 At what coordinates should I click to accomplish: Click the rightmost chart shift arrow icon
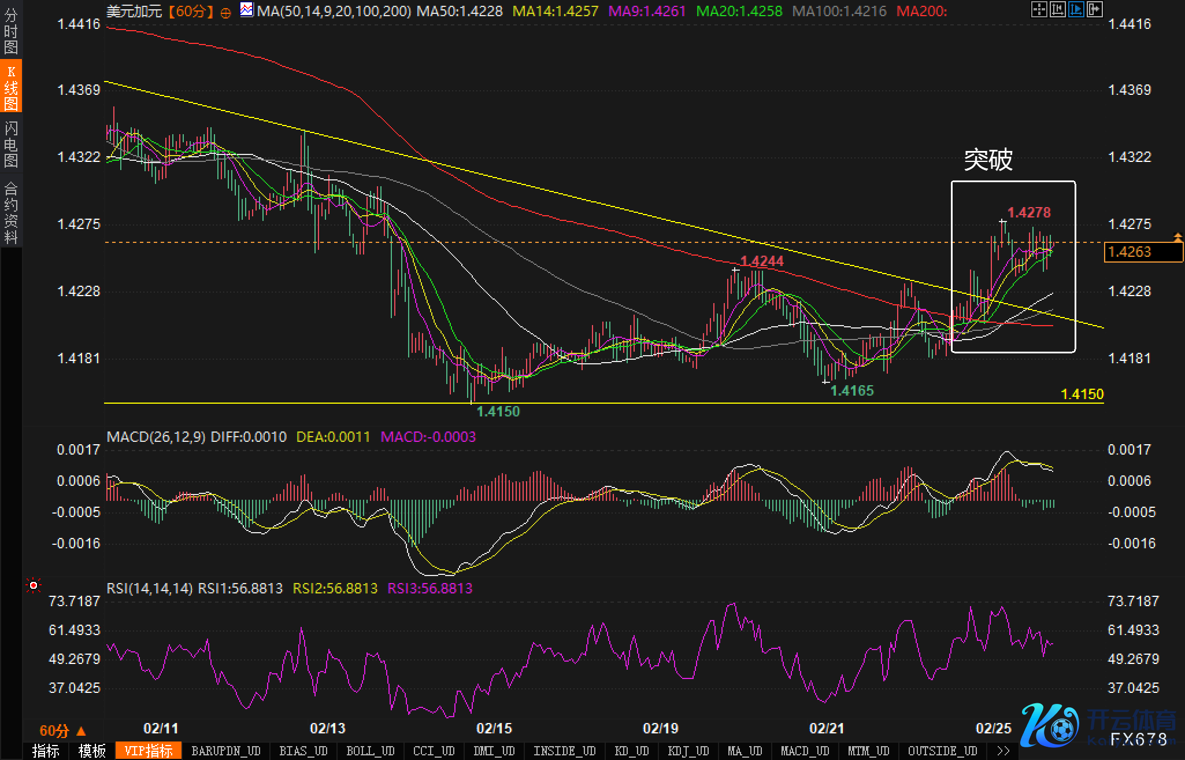1094,9
